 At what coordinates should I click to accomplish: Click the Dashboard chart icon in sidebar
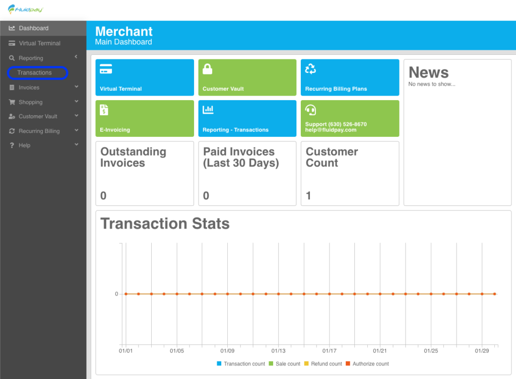[x=12, y=28]
